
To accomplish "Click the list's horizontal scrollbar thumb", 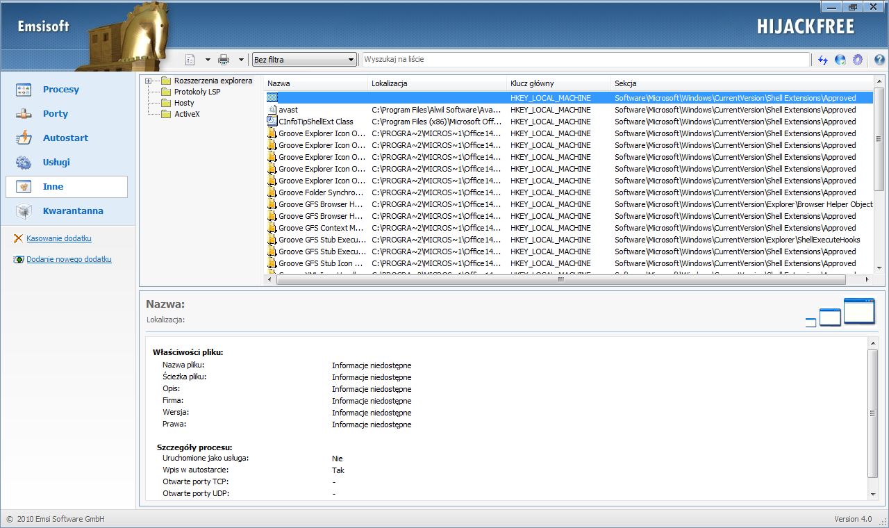I will coord(561,279).
